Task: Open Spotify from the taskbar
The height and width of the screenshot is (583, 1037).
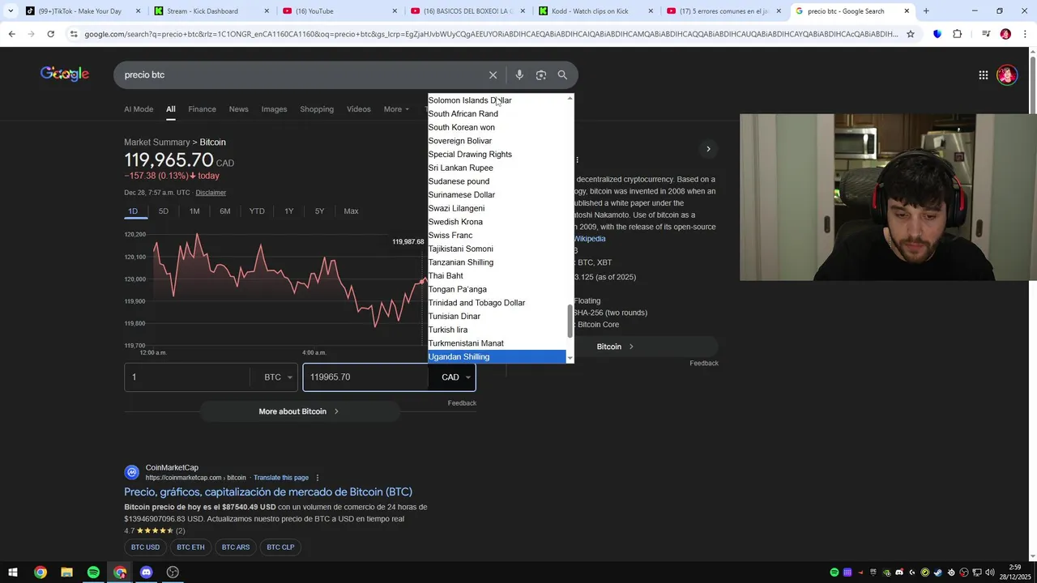Action: pos(93,572)
